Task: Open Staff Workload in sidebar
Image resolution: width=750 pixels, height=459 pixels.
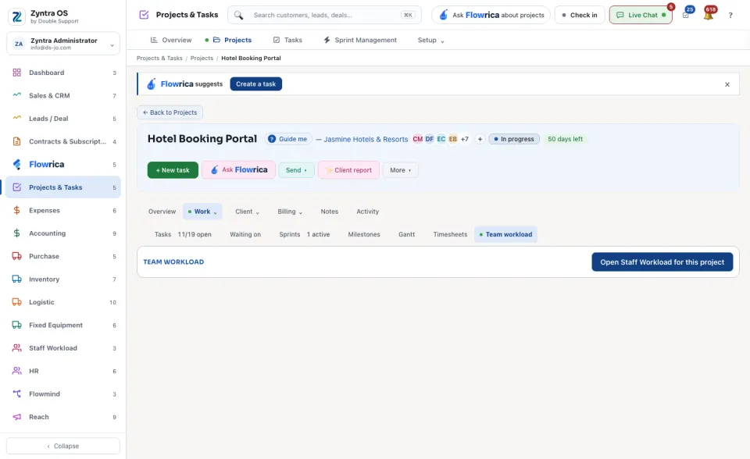Action: (63, 348)
